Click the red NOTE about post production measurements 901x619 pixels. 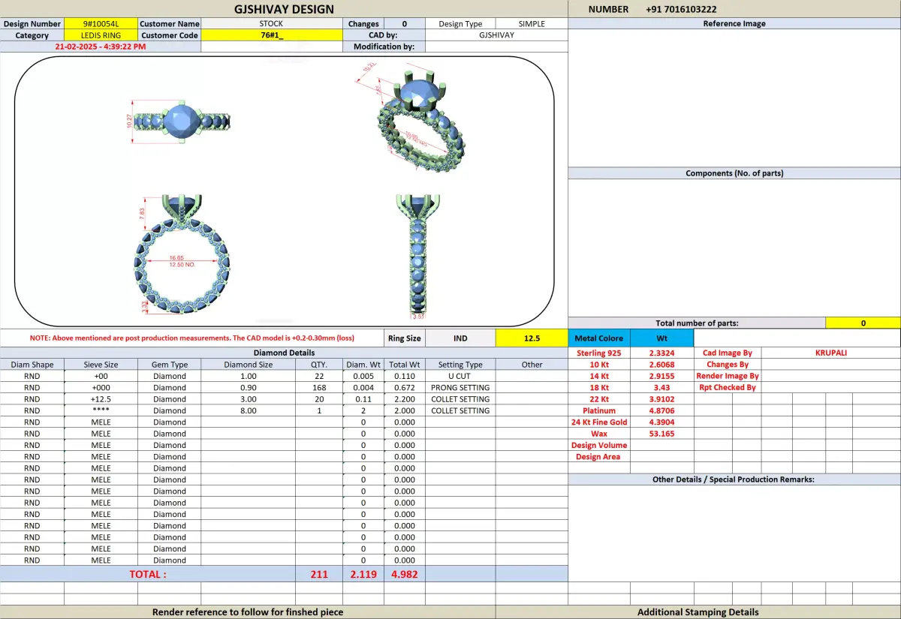click(192, 338)
